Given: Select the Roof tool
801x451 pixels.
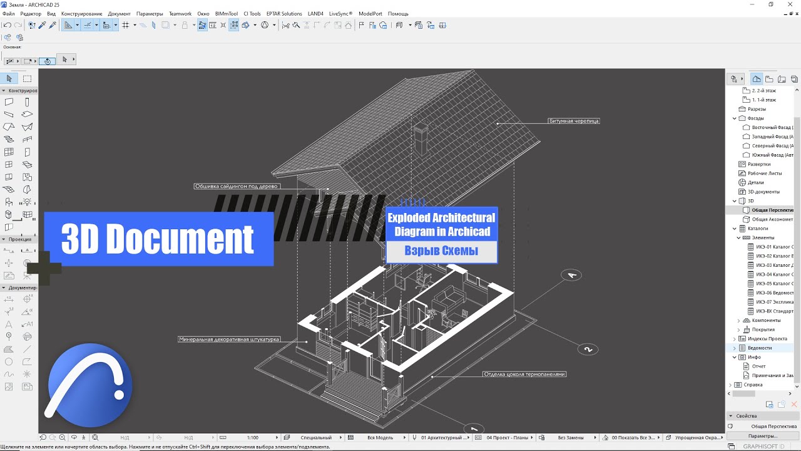Looking at the screenshot, I should pyautogui.click(x=9, y=127).
